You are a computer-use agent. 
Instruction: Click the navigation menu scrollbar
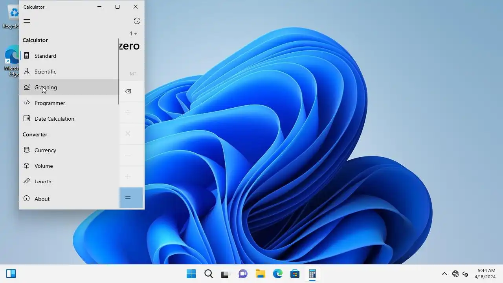click(x=118, y=72)
